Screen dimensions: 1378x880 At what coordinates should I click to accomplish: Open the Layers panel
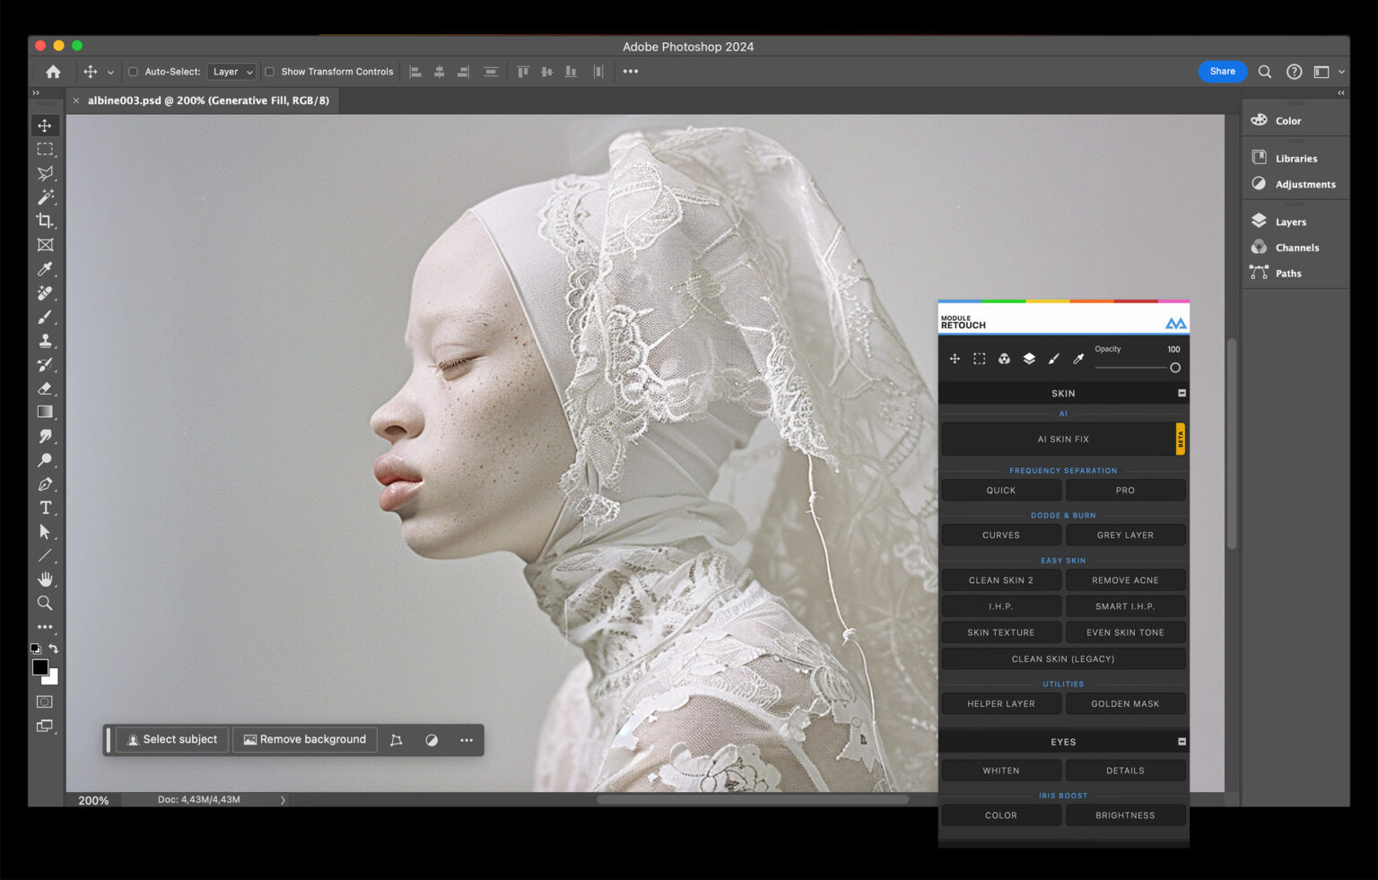pyautogui.click(x=1289, y=221)
